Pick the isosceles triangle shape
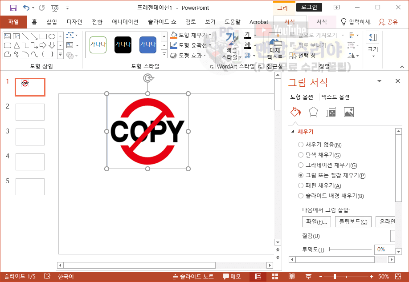 point(16,45)
